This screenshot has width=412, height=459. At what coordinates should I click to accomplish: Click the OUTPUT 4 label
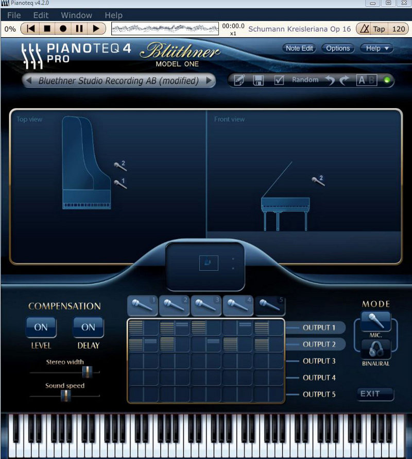point(319,378)
